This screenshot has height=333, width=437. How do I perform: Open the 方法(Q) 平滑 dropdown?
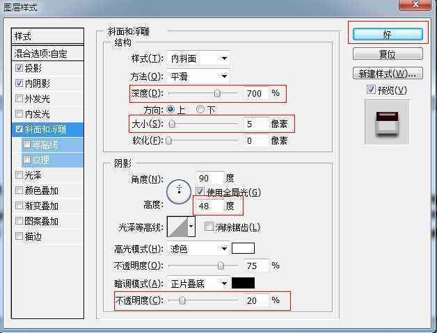[x=198, y=76]
